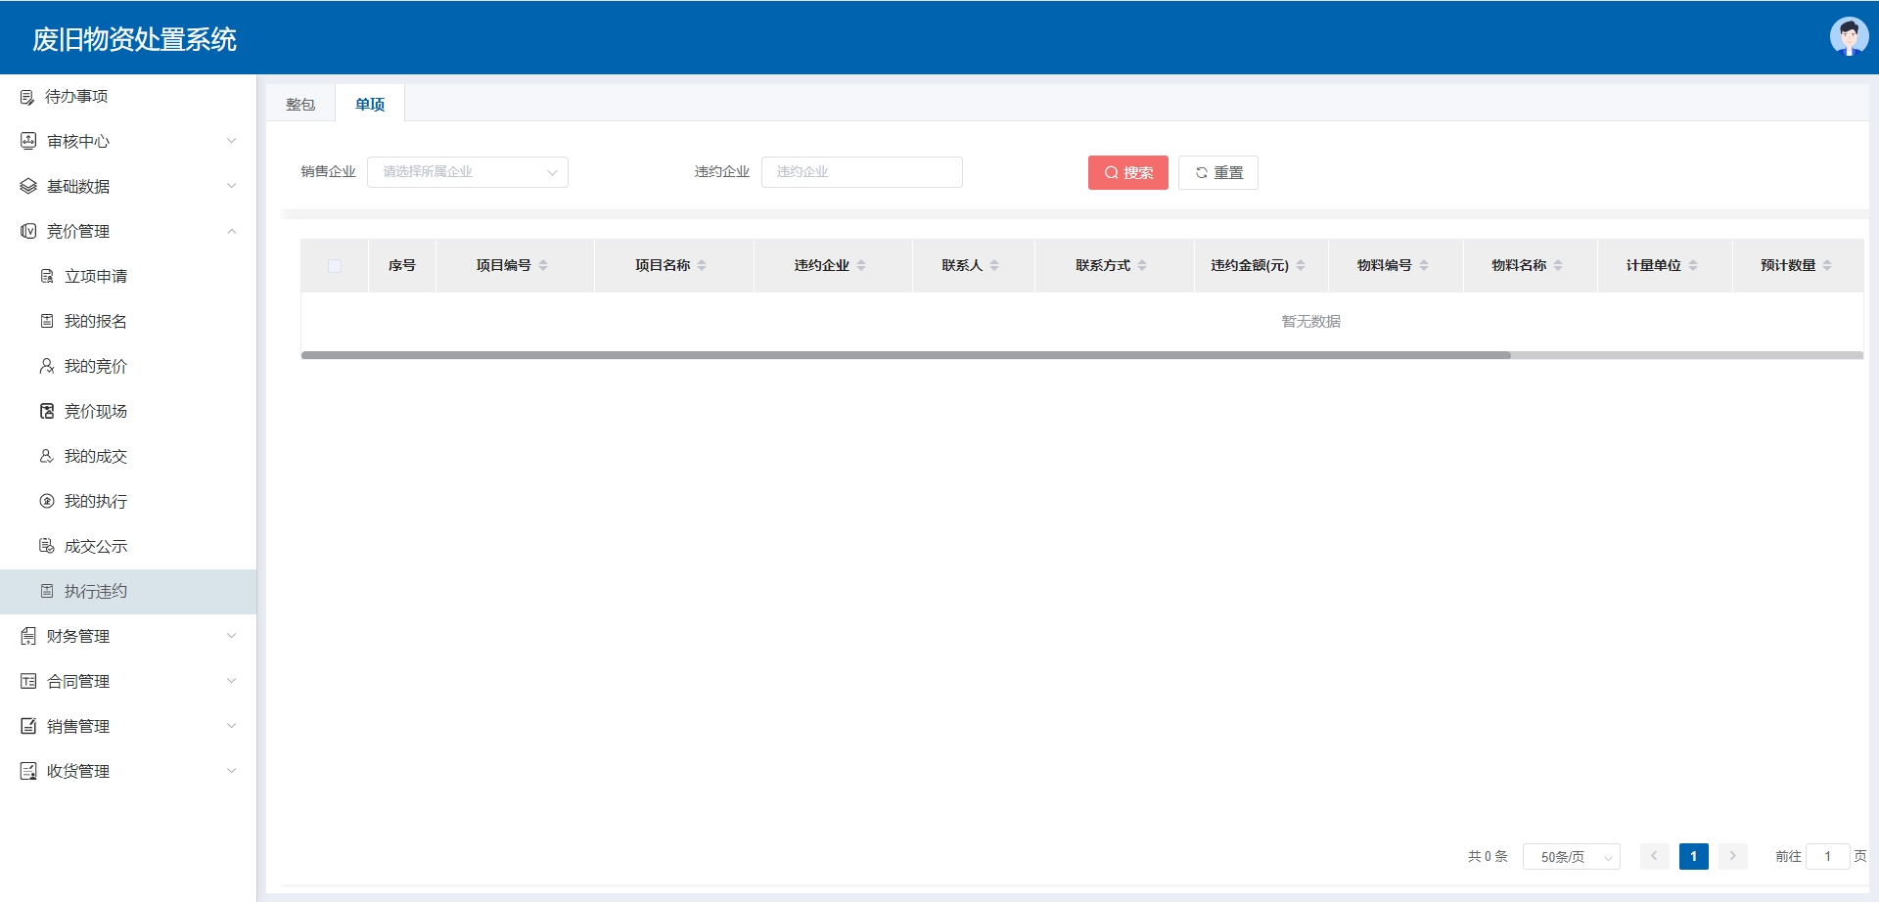
Task: Switch to the 整包 tab
Action: (x=300, y=105)
